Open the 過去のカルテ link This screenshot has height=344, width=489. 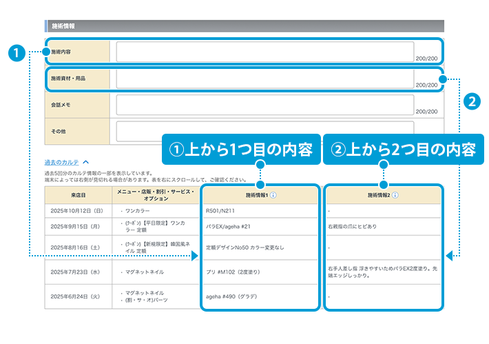[x=61, y=162]
